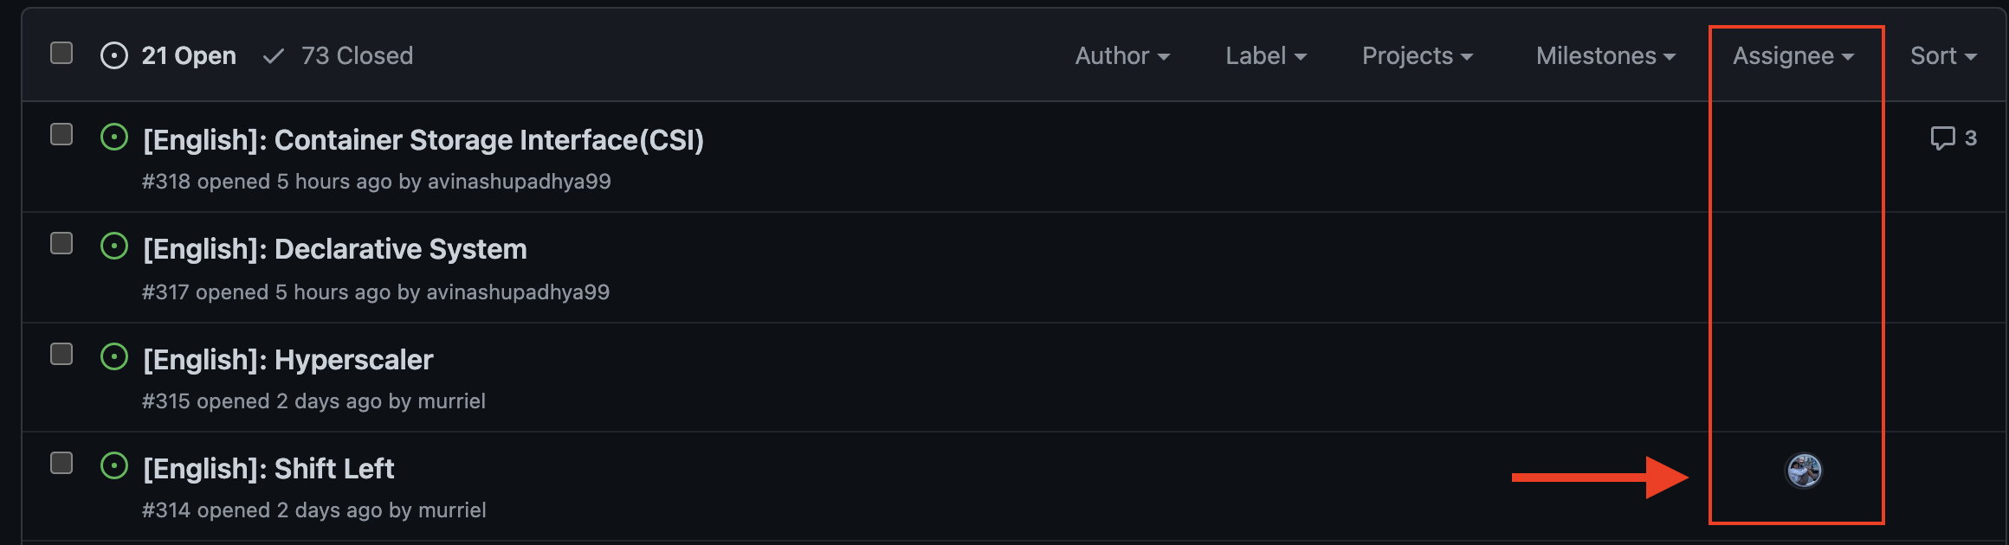Open the Assignee filter dropdown

(x=1793, y=56)
